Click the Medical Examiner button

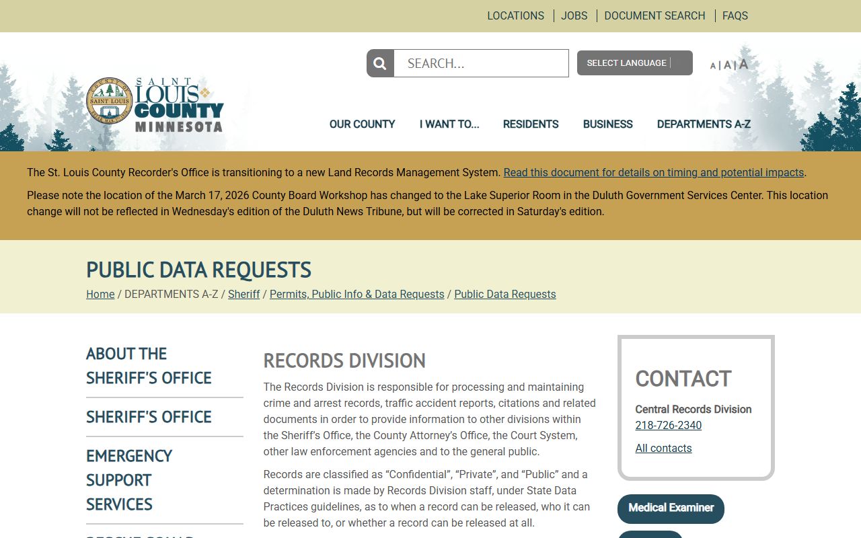(671, 508)
